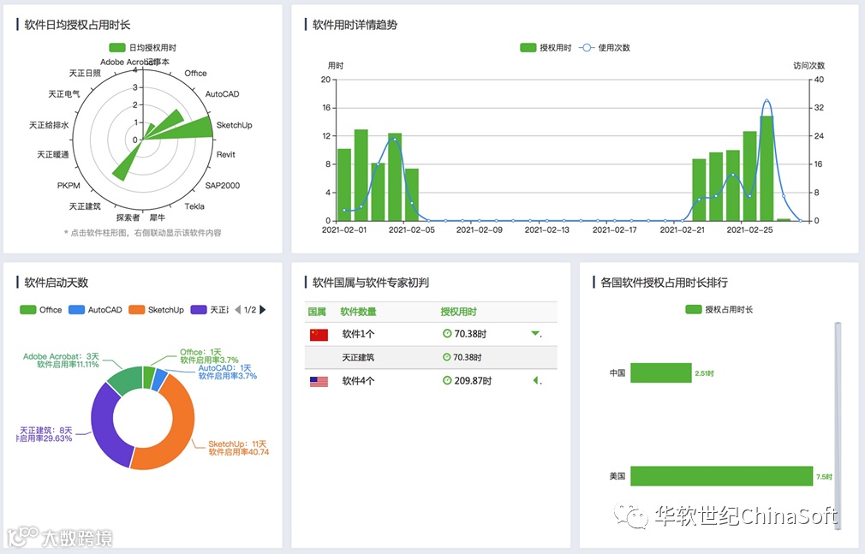Click the USA flag icon
This screenshot has height=554, width=865.
319,381
